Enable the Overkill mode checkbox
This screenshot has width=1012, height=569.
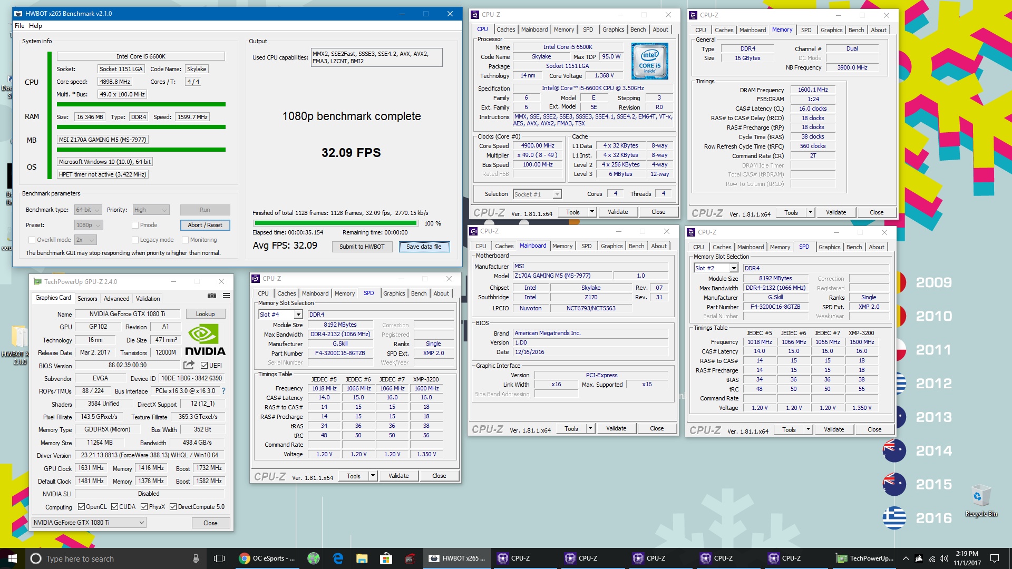point(32,240)
